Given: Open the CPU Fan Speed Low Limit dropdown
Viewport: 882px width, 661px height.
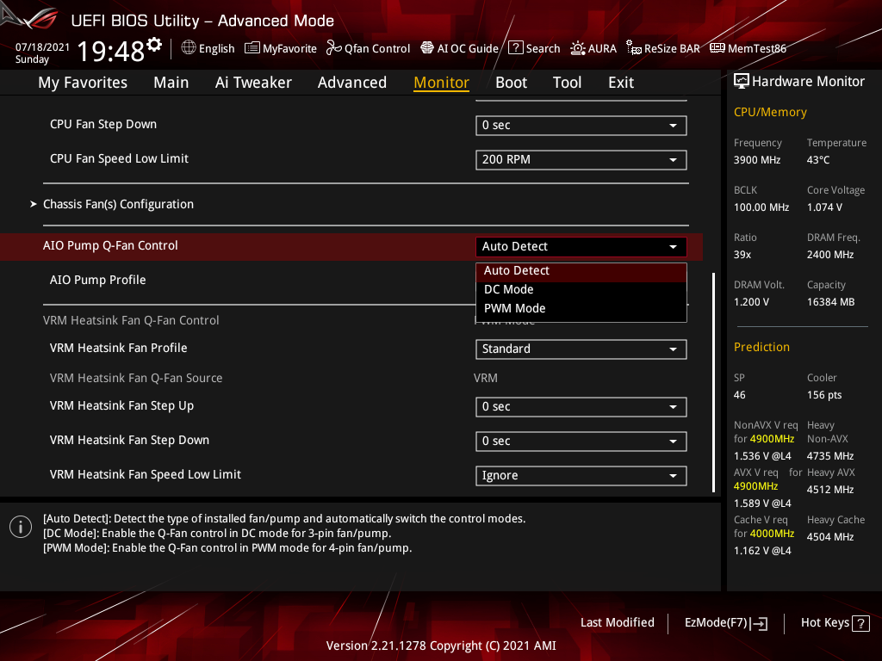Looking at the screenshot, I should pyautogui.click(x=581, y=159).
